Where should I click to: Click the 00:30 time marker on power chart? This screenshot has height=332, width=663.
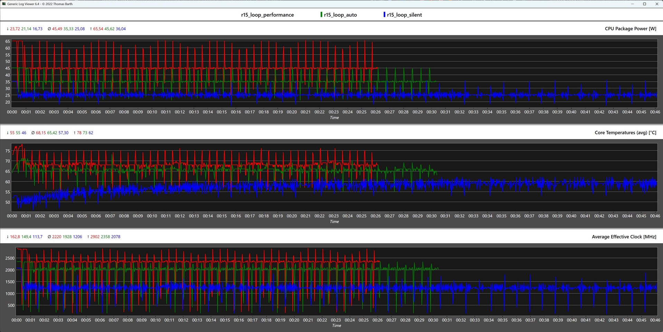431,112
